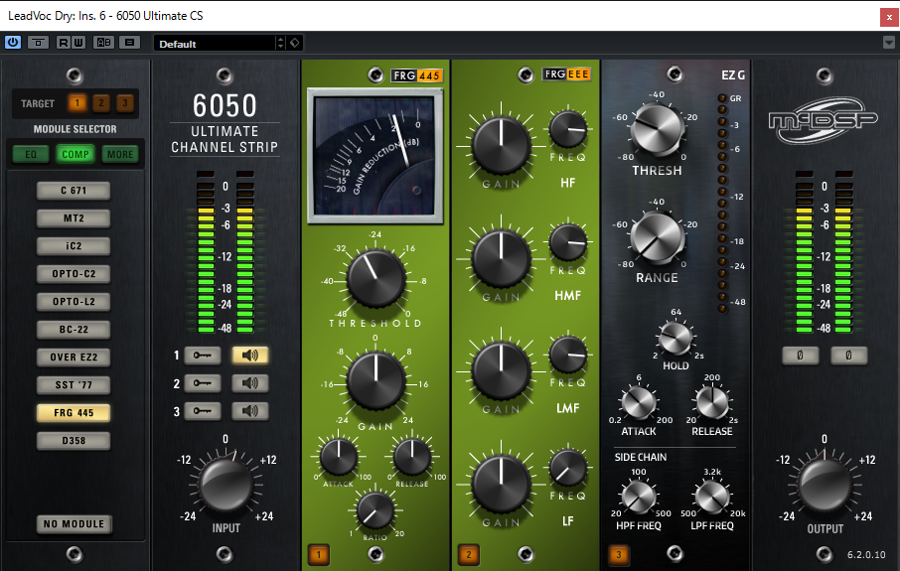
Task: Choose the FRG 445 module
Action: (x=74, y=413)
